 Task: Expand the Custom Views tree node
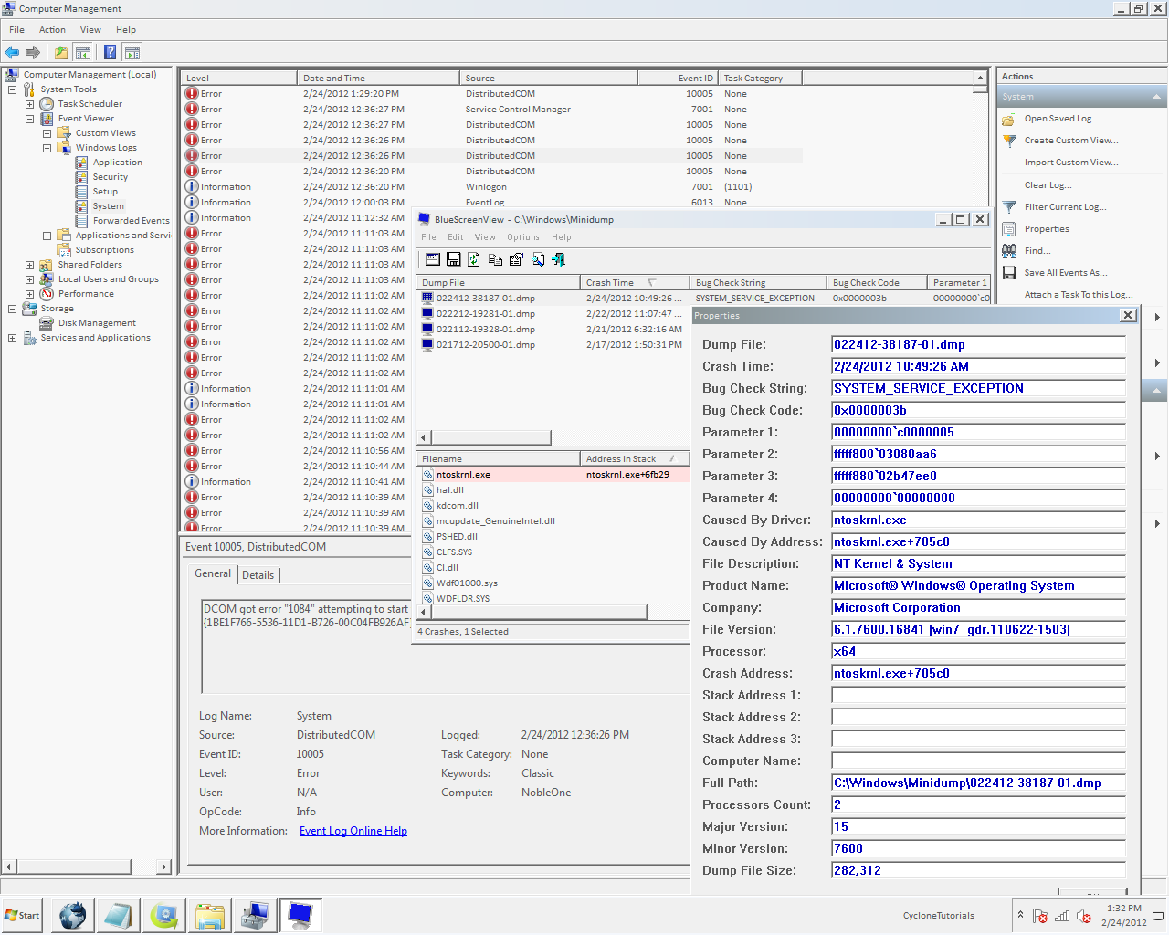coord(47,133)
